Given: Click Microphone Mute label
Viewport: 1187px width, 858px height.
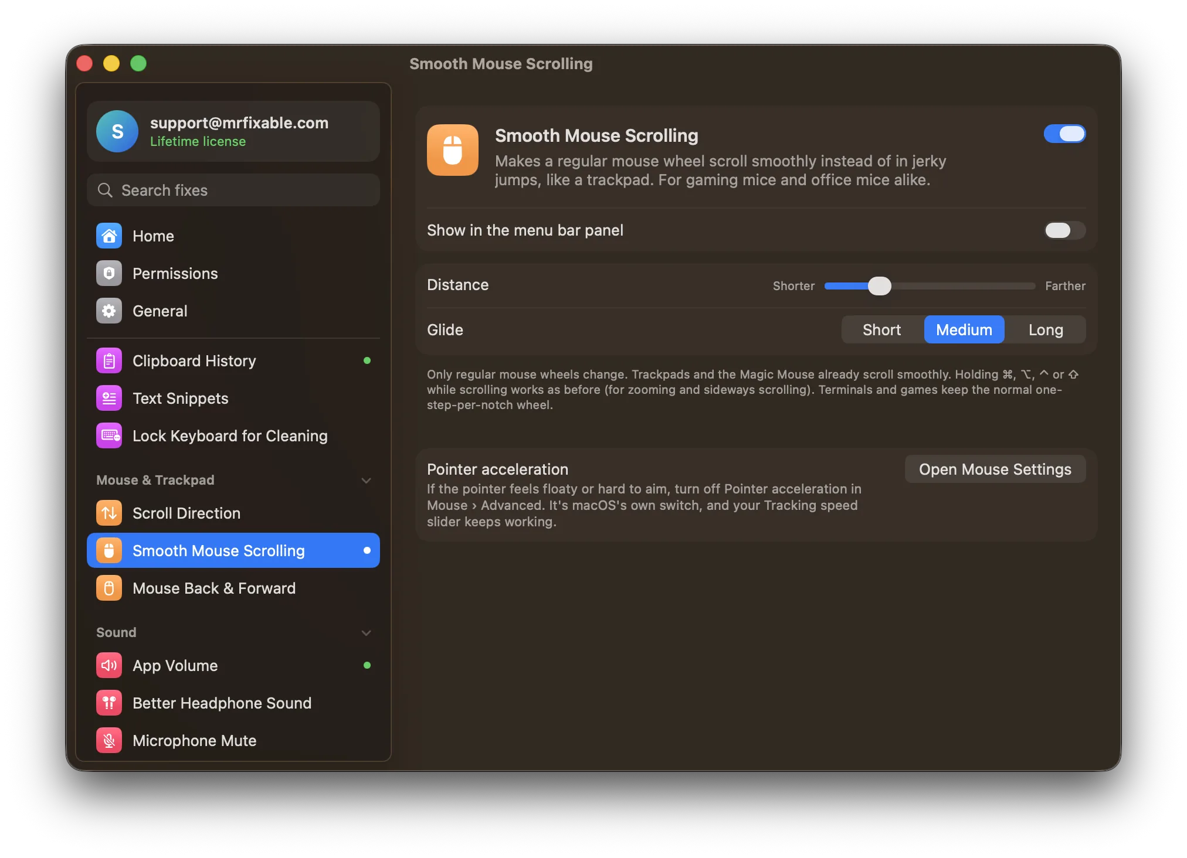Looking at the screenshot, I should [x=195, y=741].
